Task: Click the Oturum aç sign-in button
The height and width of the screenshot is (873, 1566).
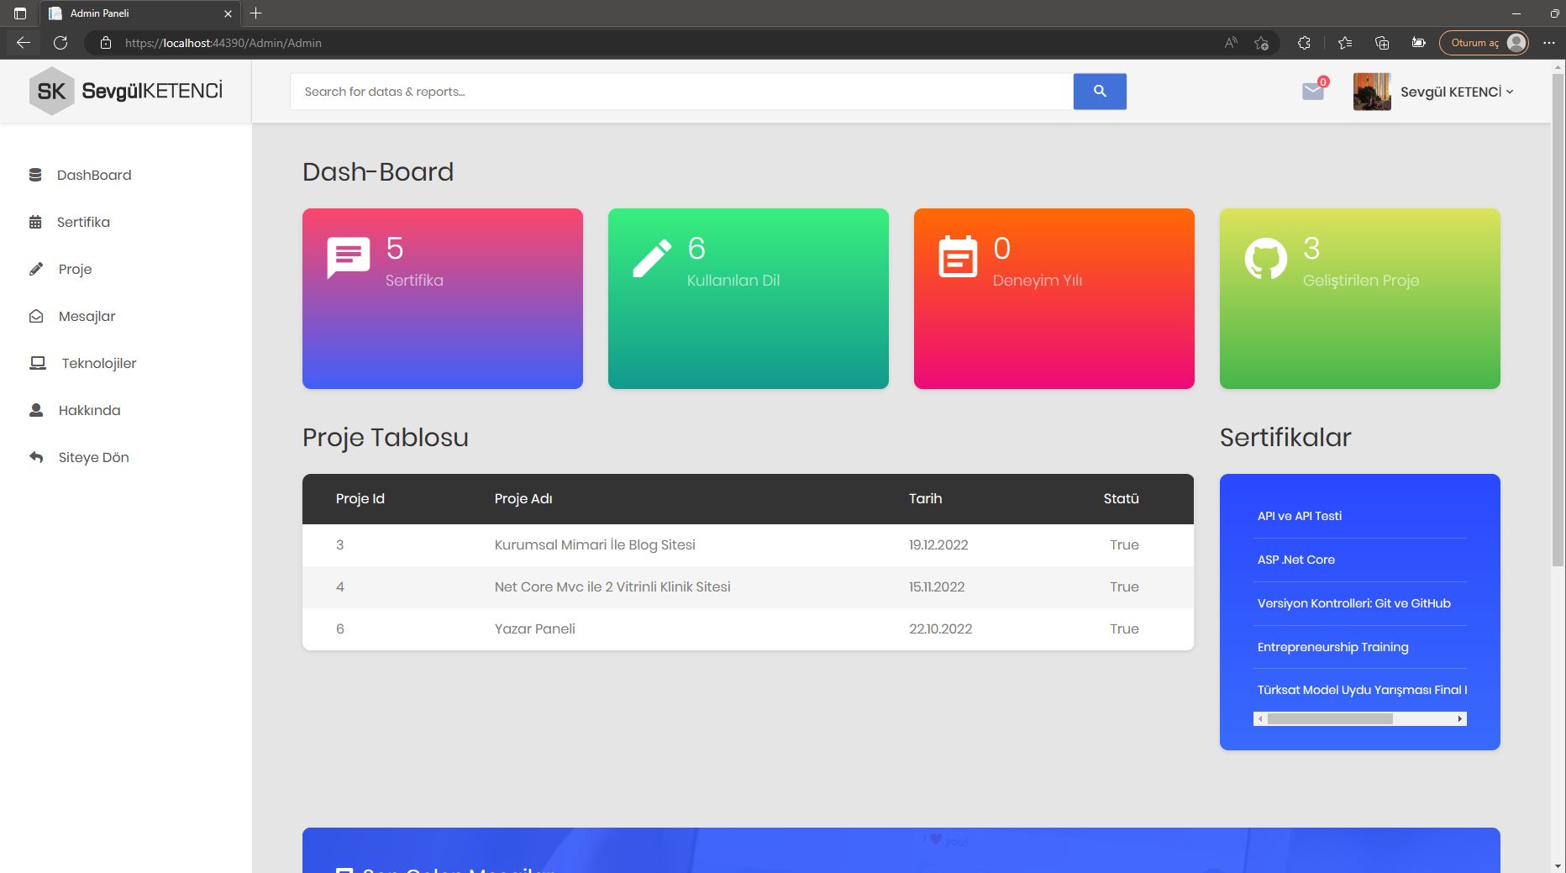Action: pyautogui.click(x=1484, y=43)
